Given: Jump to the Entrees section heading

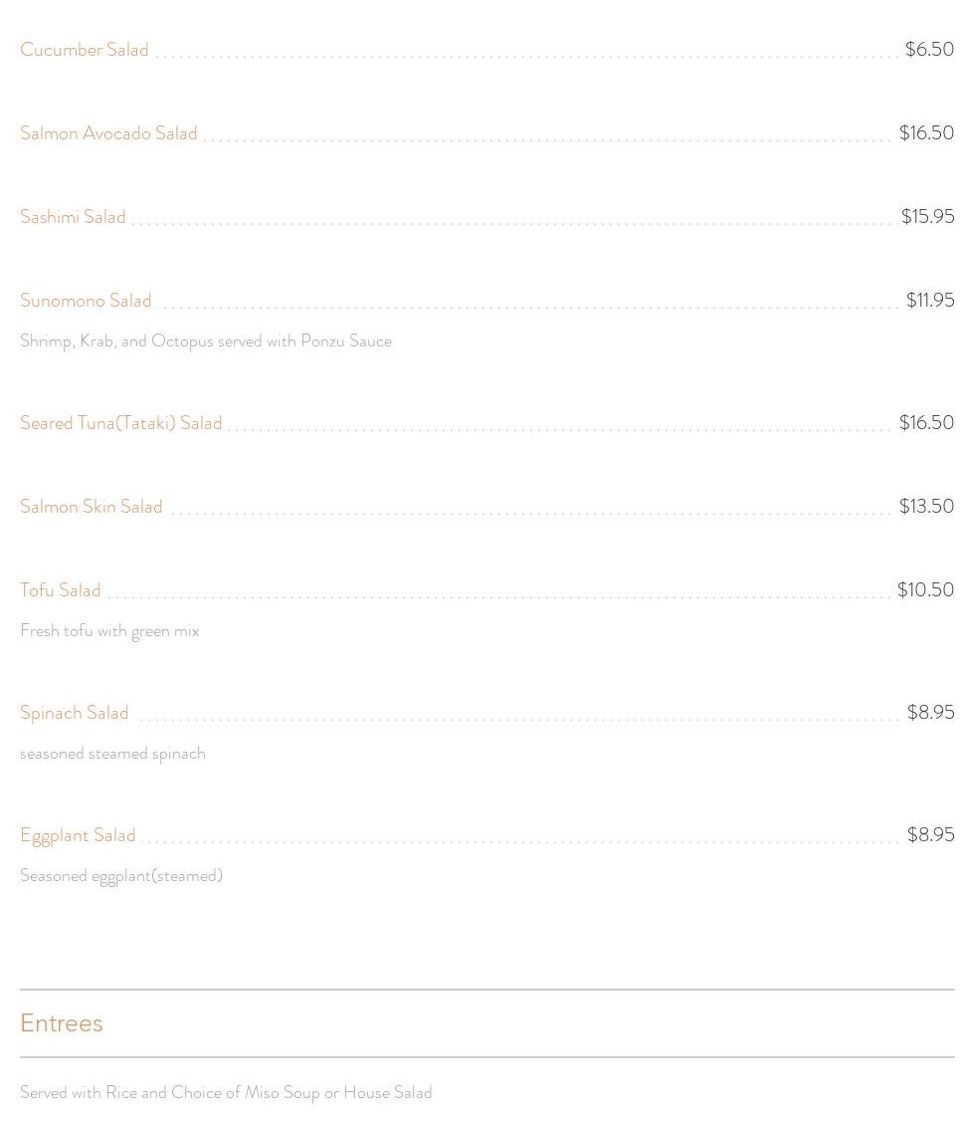Looking at the screenshot, I should (62, 1023).
